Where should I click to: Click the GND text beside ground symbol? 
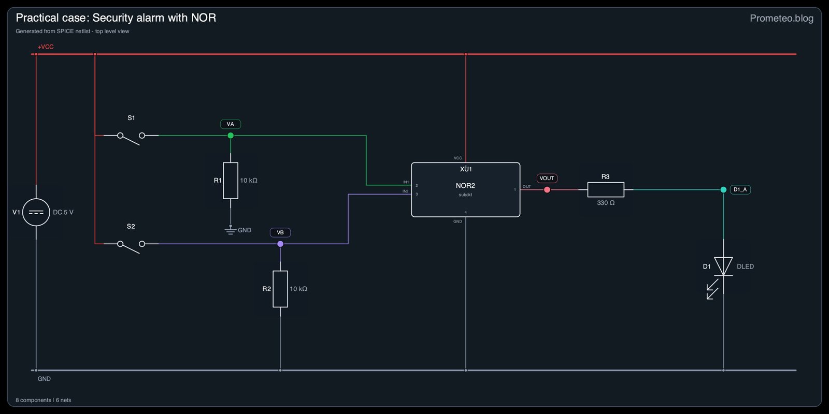(245, 230)
